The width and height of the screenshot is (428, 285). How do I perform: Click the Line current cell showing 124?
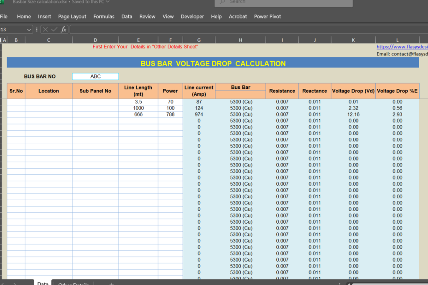coord(199,108)
